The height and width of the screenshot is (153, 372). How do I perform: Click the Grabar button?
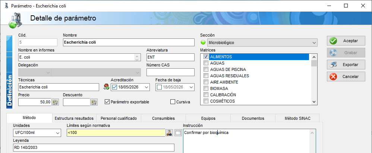tap(346, 53)
